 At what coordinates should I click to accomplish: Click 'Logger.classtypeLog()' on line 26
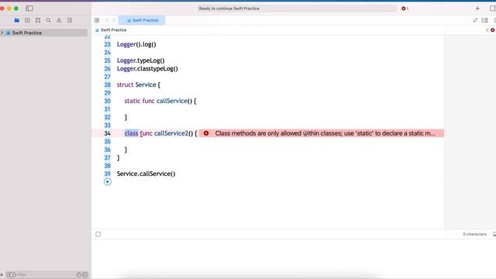(147, 69)
